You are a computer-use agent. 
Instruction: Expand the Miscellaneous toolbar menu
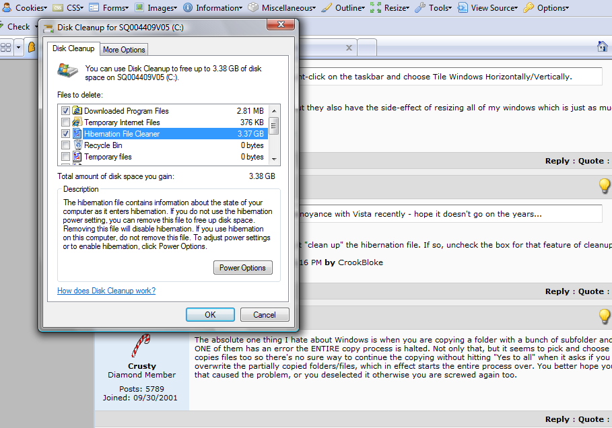coord(281,8)
